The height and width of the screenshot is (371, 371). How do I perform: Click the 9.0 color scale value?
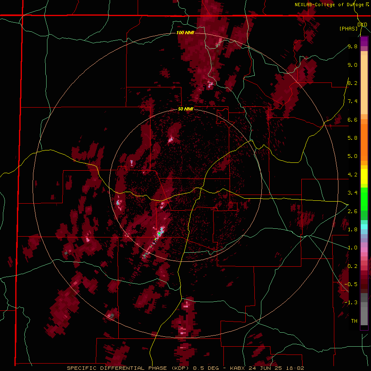click(x=352, y=65)
